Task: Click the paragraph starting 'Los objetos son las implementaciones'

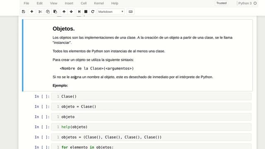Action: click(x=142, y=40)
